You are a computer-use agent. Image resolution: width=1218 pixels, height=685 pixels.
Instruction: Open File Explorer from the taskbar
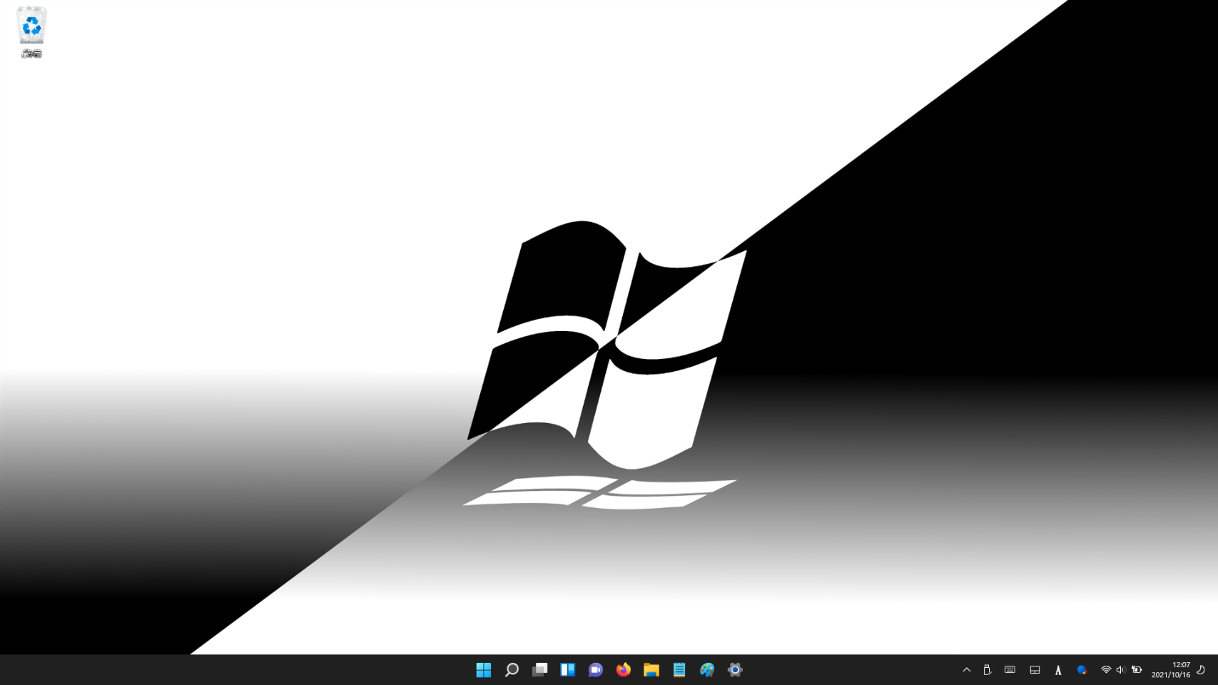(651, 670)
